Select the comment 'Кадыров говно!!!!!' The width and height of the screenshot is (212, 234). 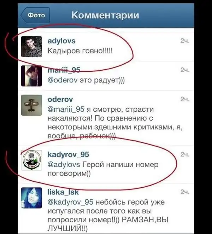point(80,51)
